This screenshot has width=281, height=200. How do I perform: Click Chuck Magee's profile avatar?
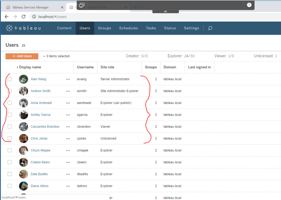click(23, 150)
